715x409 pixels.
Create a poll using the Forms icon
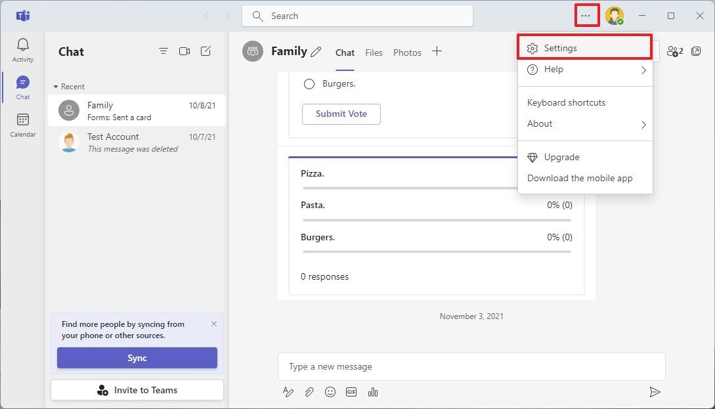pos(373,392)
